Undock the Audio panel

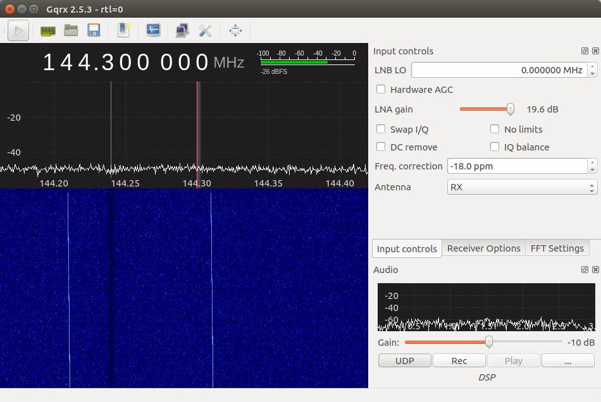point(585,269)
